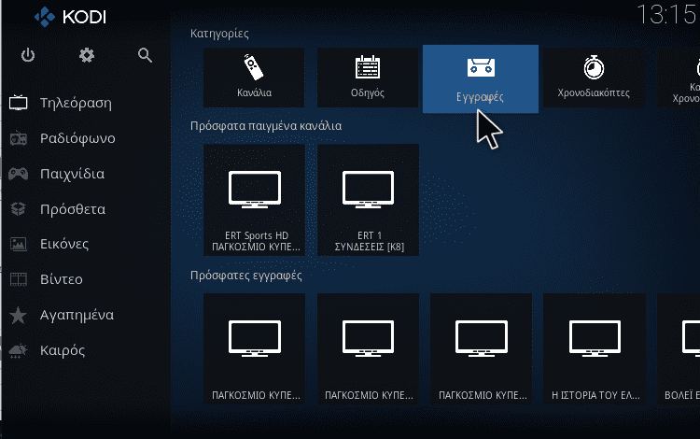700x439 pixels.
Task: Open the Χρονοδιακόπτες timers category tile
Action: 594,78
